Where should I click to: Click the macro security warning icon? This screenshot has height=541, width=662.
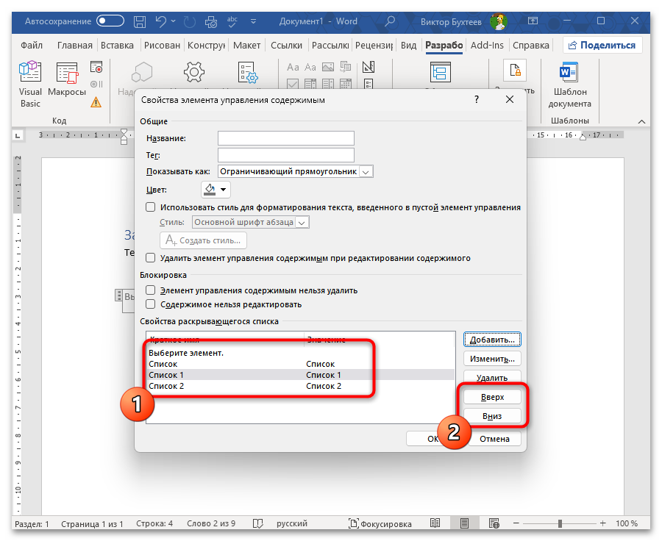pos(96,102)
